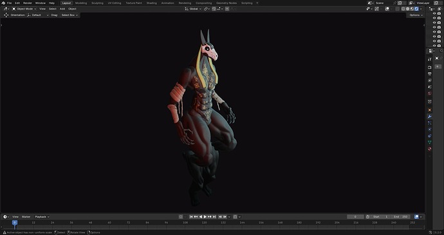The height and width of the screenshot is (235, 444).
Task: Open the Object Mode dropdown
Action: click(x=24, y=9)
